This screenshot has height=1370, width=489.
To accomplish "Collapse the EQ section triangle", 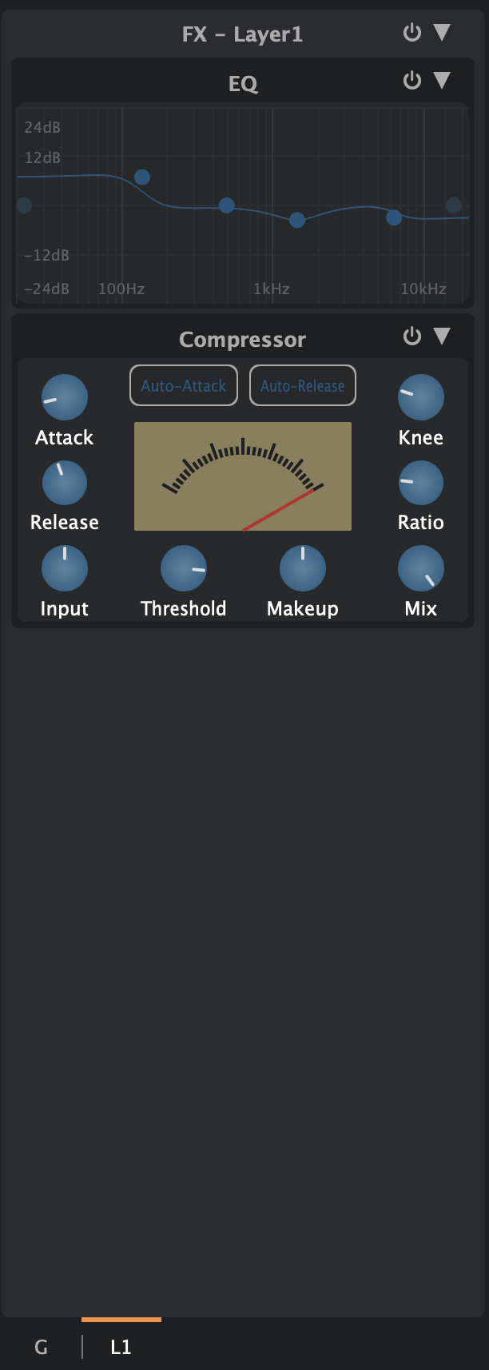I will click(x=442, y=81).
